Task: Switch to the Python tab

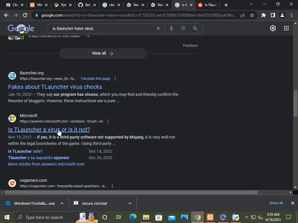Action: 63,5
